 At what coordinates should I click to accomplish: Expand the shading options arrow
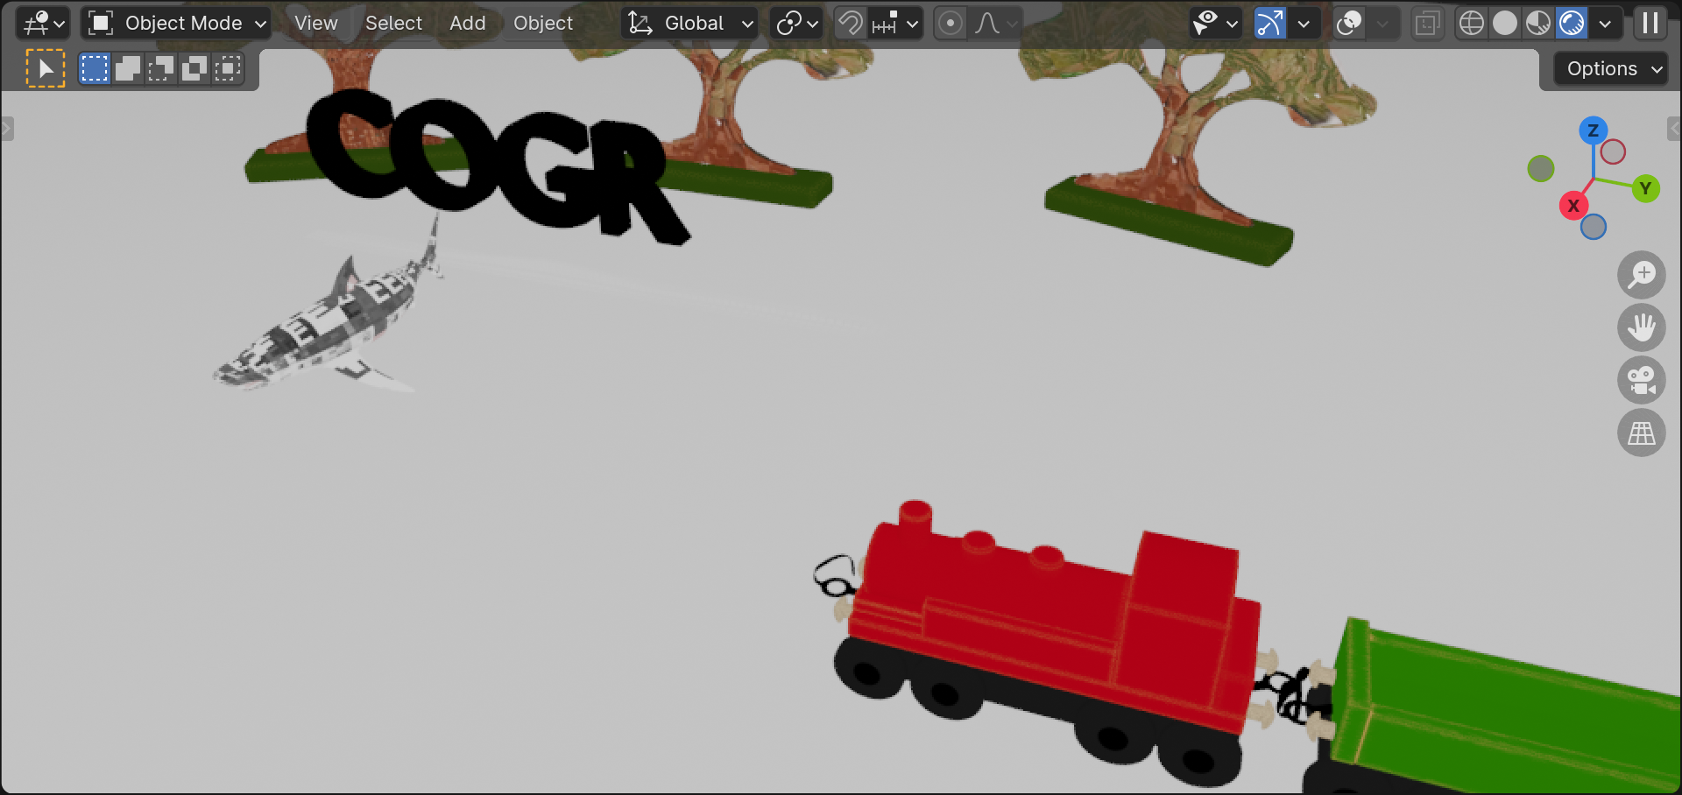click(x=1605, y=24)
